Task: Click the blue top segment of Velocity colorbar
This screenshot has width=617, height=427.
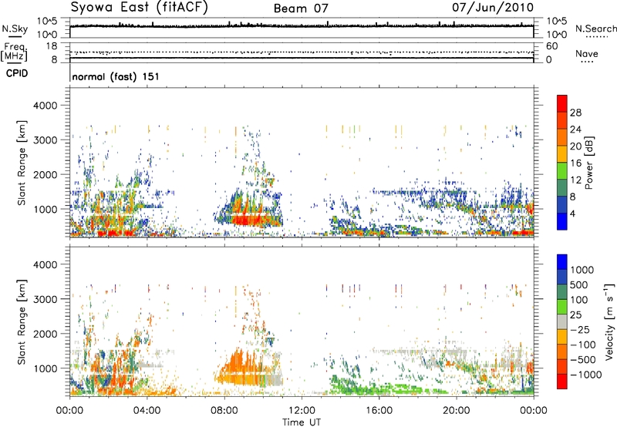Action: (562, 262)
